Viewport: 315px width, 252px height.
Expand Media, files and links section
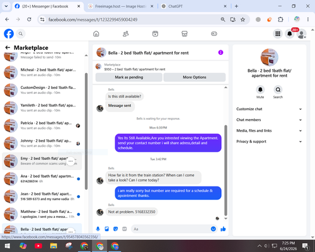269,130
